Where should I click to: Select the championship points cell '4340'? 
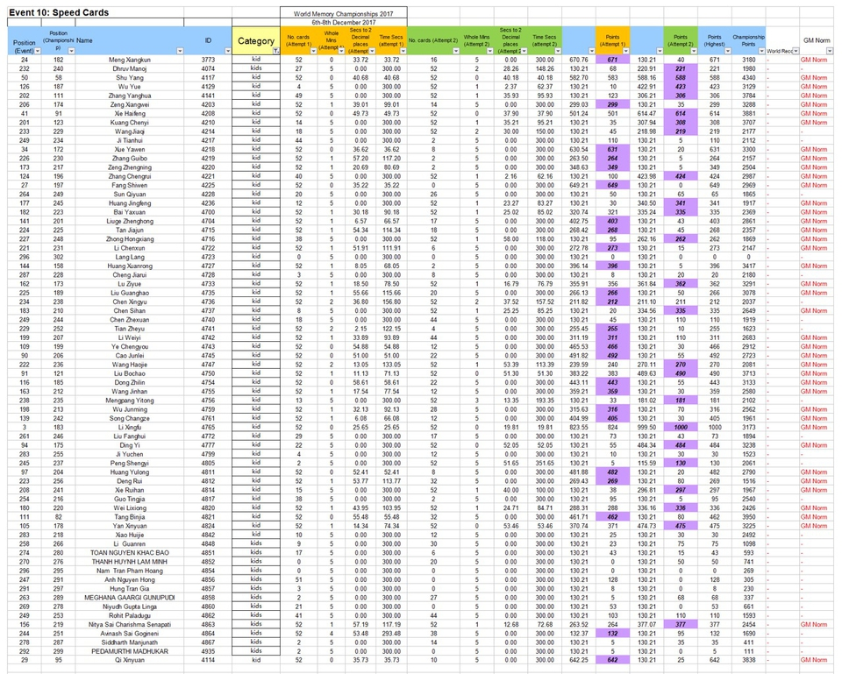tap(748, 78)
